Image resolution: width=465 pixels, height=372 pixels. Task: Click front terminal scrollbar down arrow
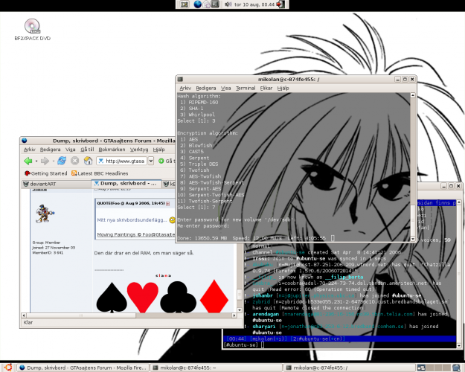tap(412, 239)
